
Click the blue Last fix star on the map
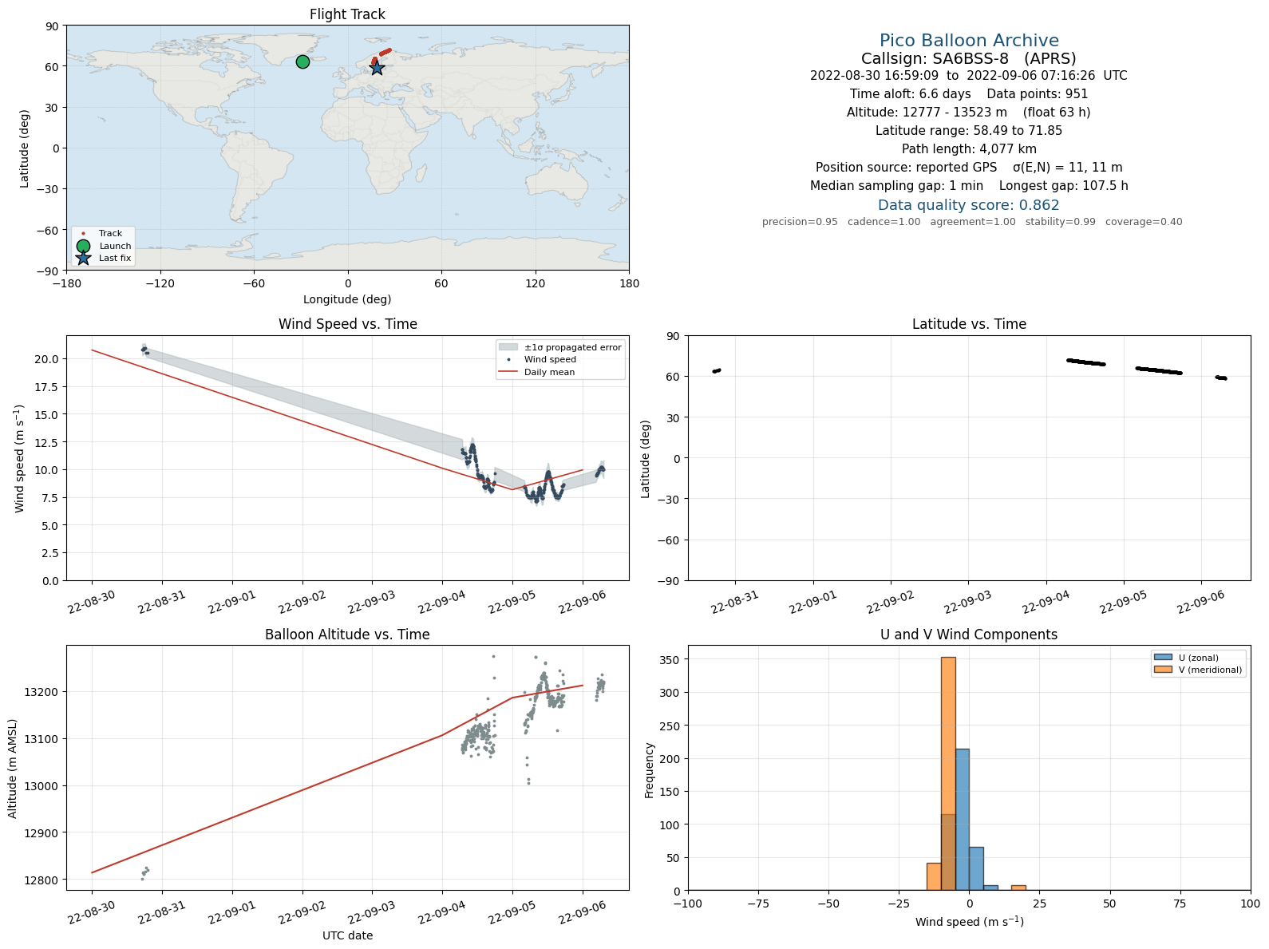(377, 69)
